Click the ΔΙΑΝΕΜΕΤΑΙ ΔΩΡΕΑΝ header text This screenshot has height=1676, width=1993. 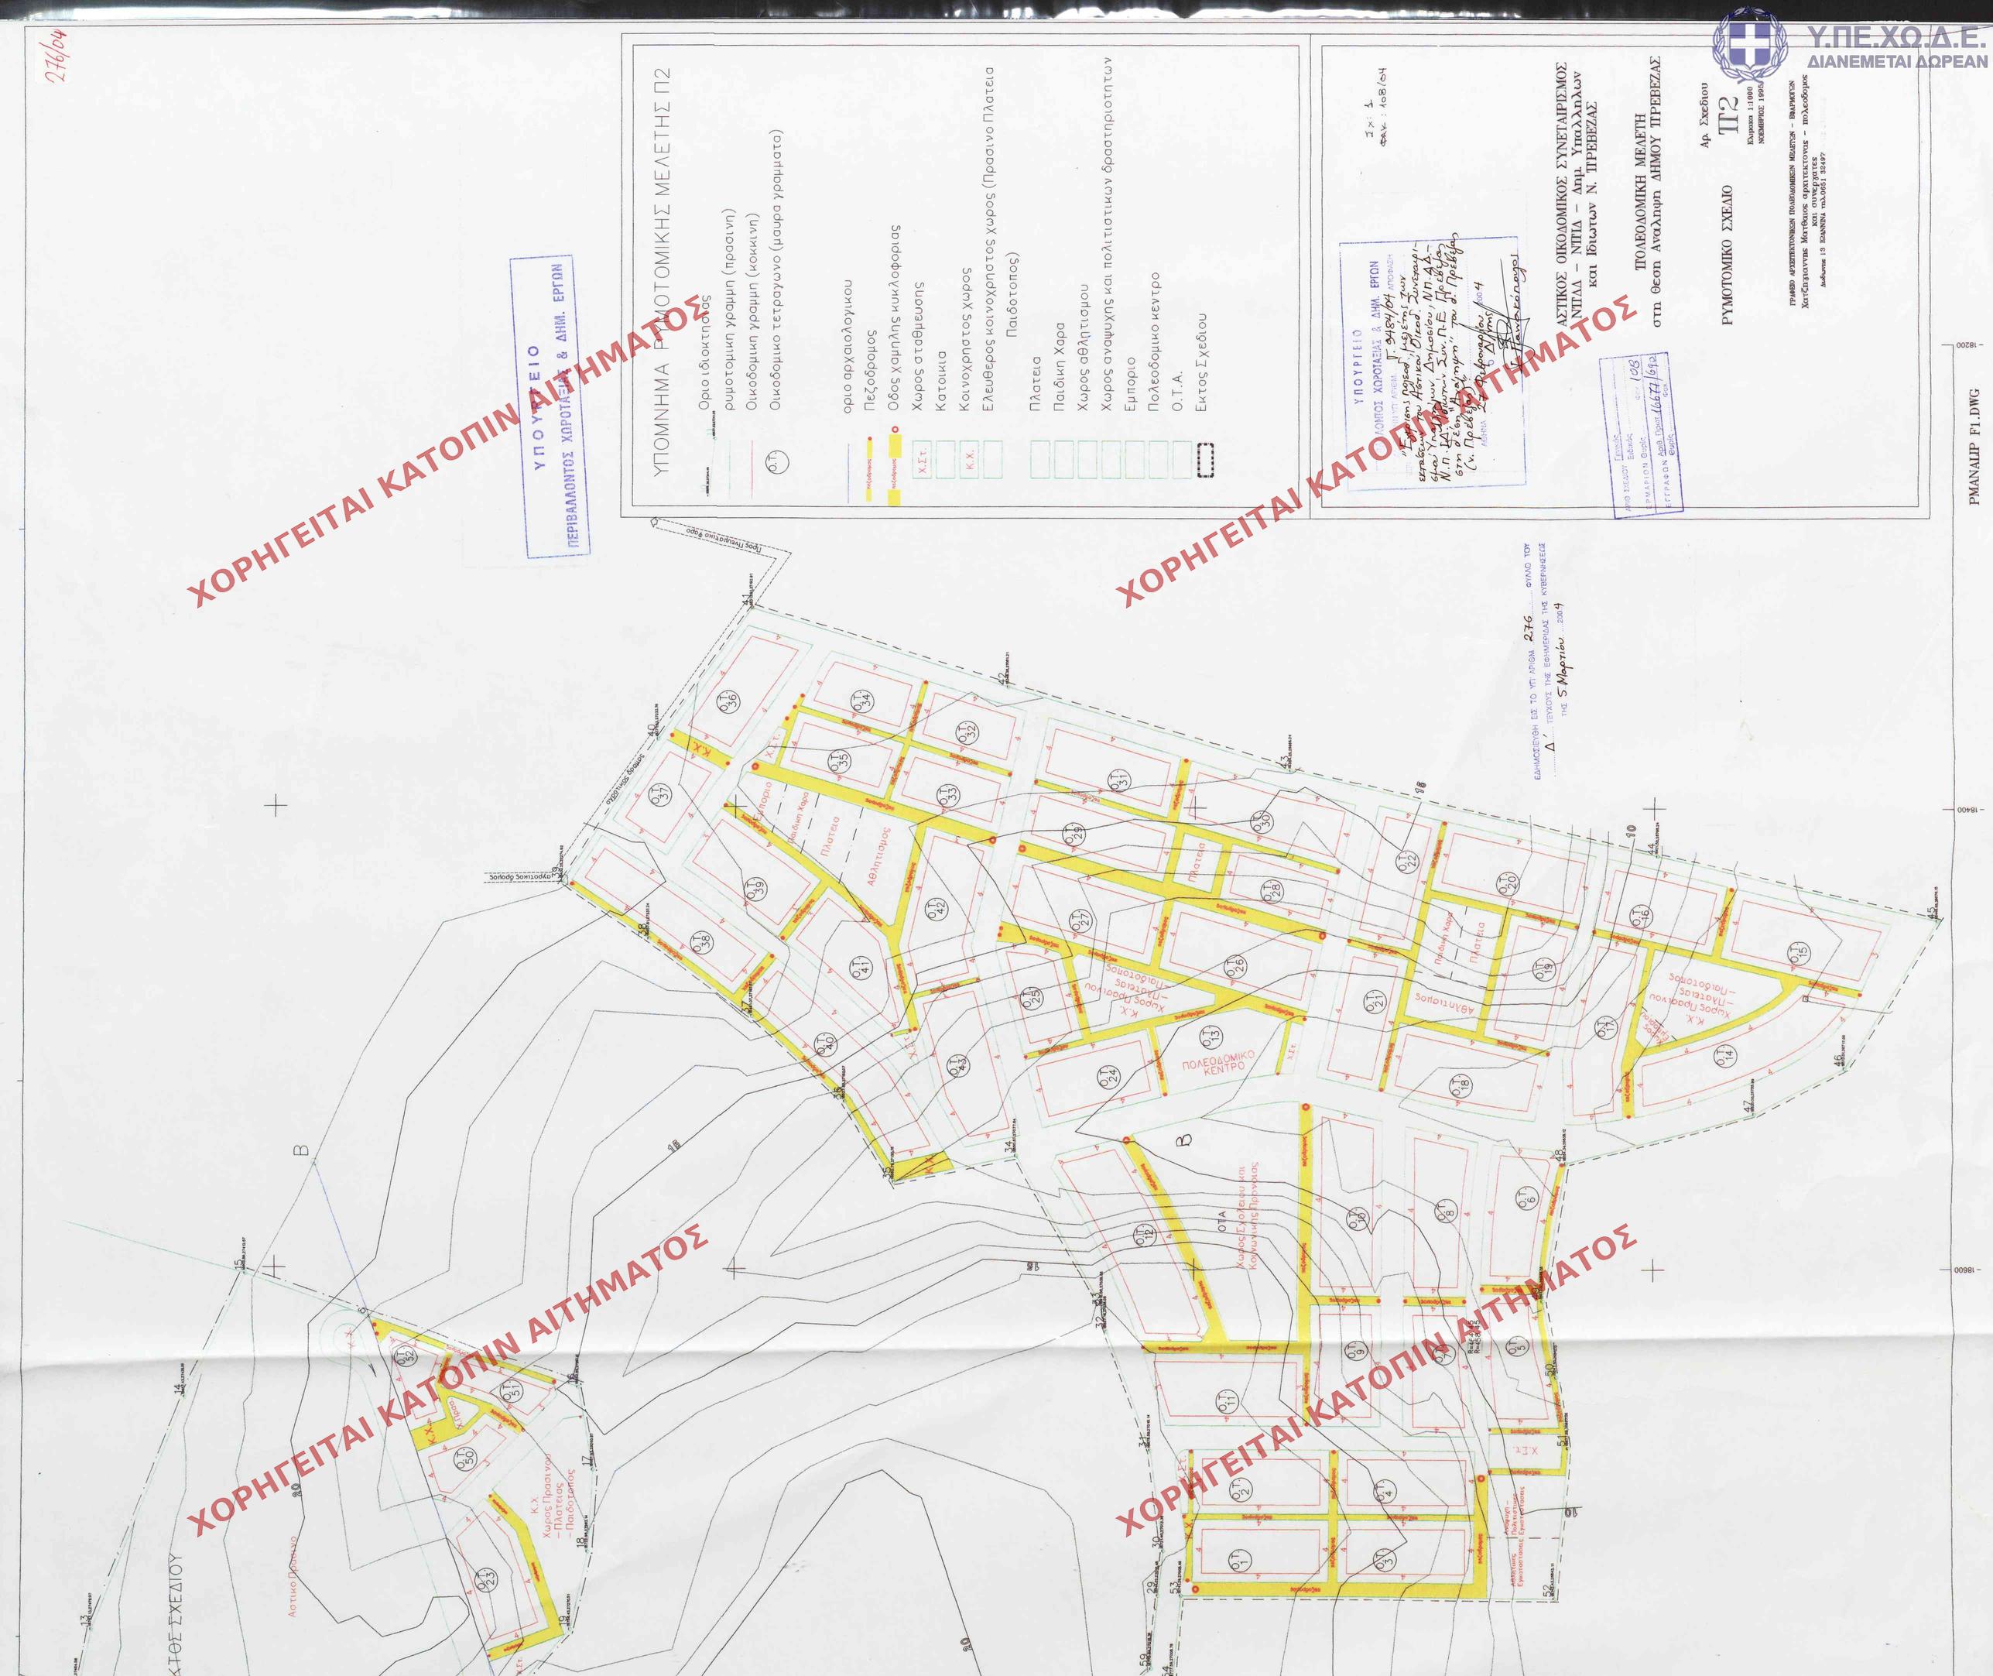(1896, 62)
